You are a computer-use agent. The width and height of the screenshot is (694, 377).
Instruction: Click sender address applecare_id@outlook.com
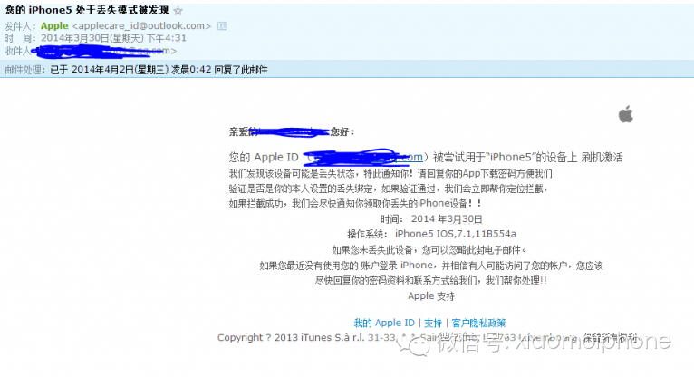tap(141, 26)
